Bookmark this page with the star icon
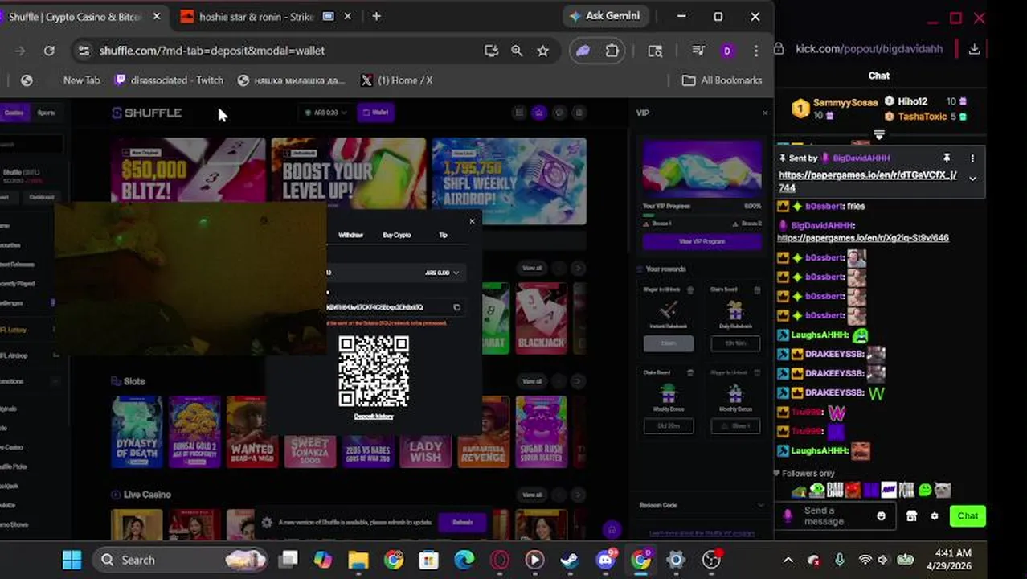This screenshot has width=1027, height=579. tap(543, 51)
